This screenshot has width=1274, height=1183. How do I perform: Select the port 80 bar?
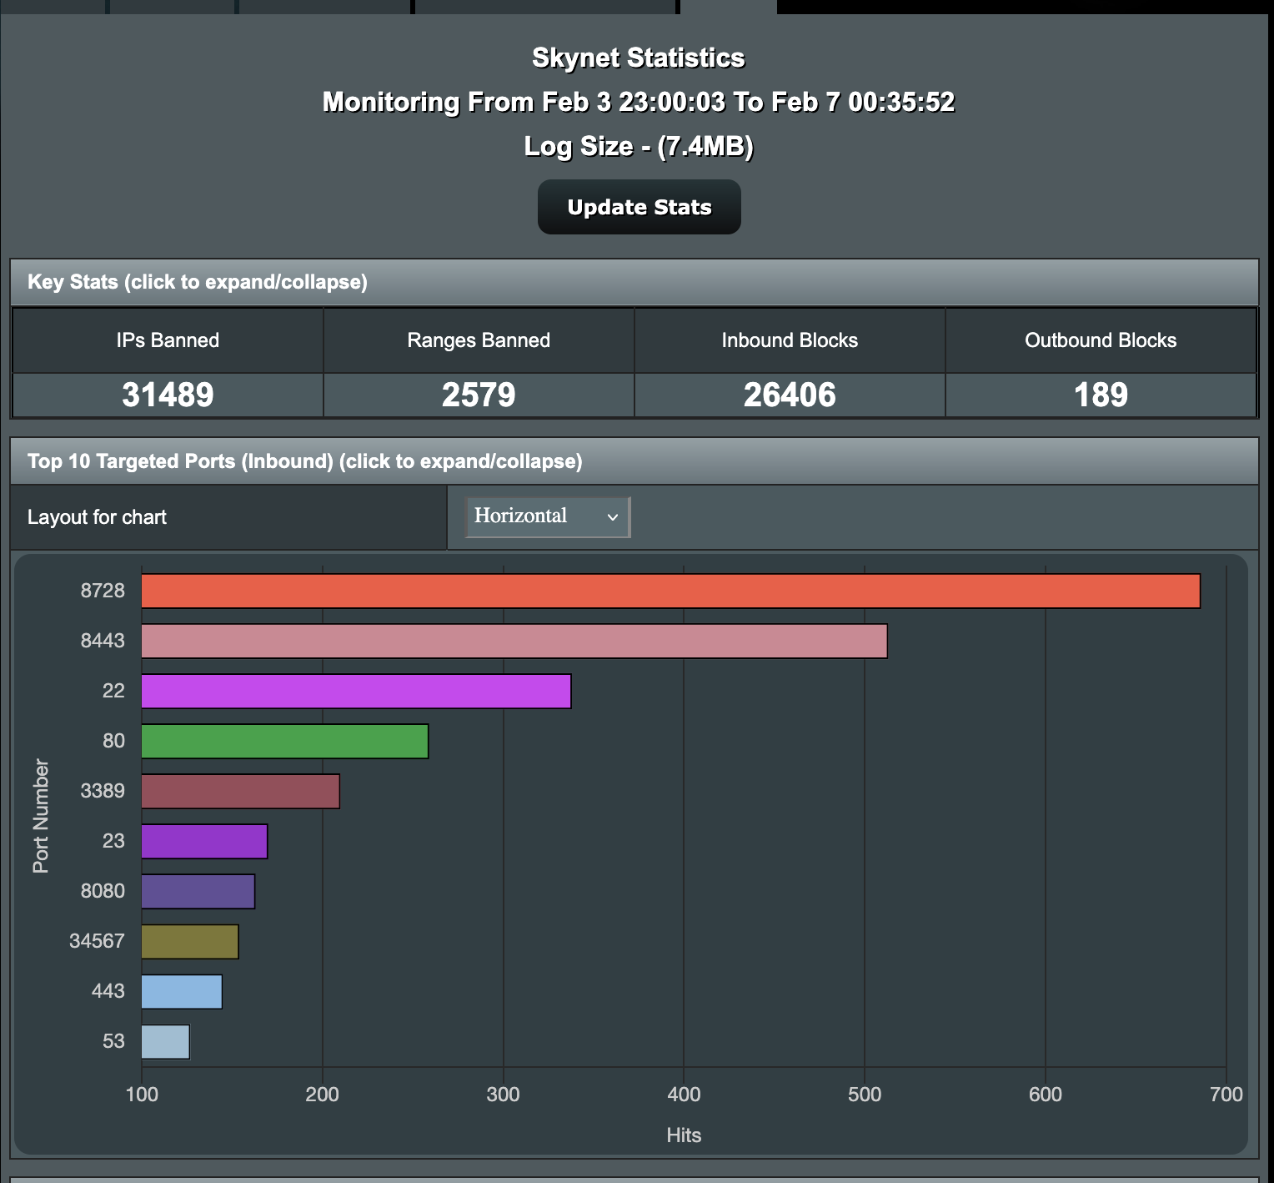[x=285, y=741]
